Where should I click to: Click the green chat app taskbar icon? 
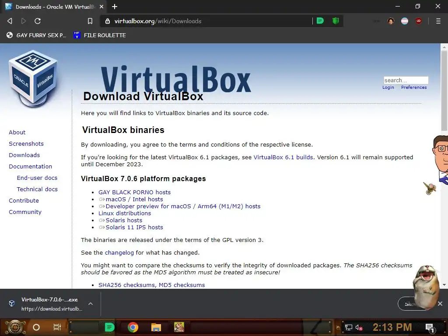click(x=110, y=327)
